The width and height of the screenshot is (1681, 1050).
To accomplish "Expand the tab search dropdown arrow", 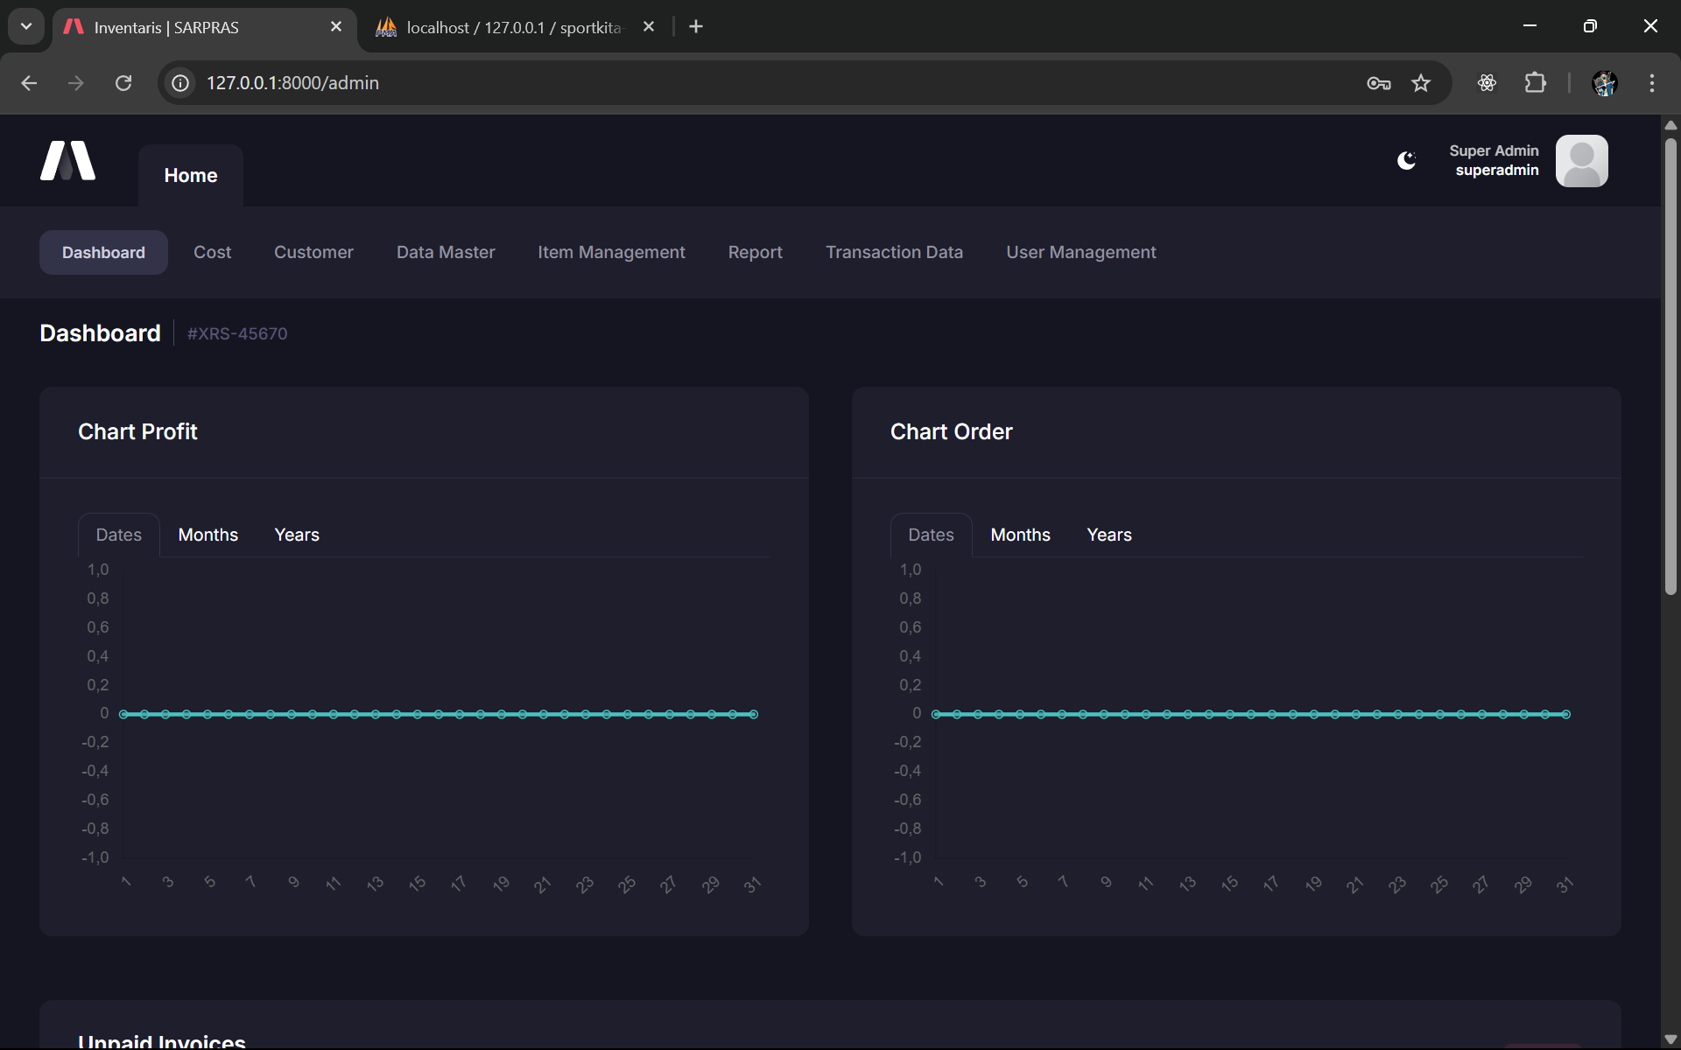I will click(x=26, y=26).
